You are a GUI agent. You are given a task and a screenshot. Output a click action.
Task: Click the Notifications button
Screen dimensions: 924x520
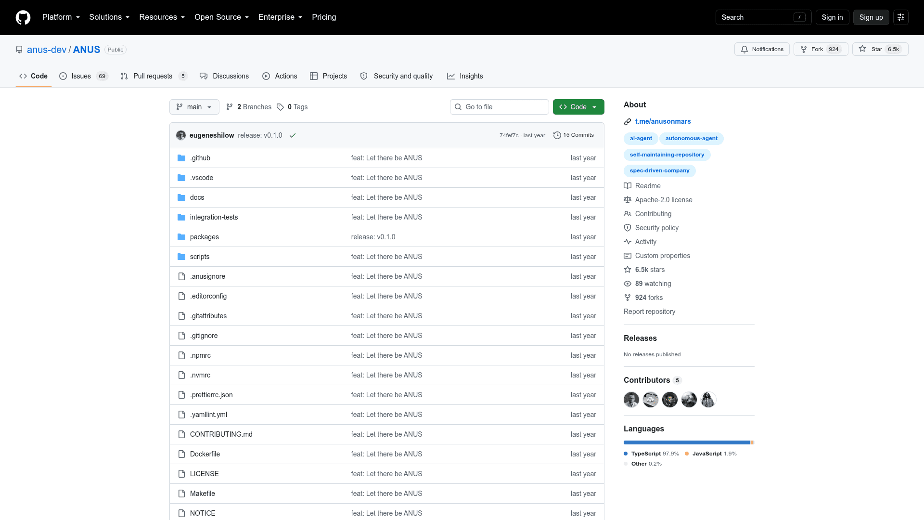point(762,49)
